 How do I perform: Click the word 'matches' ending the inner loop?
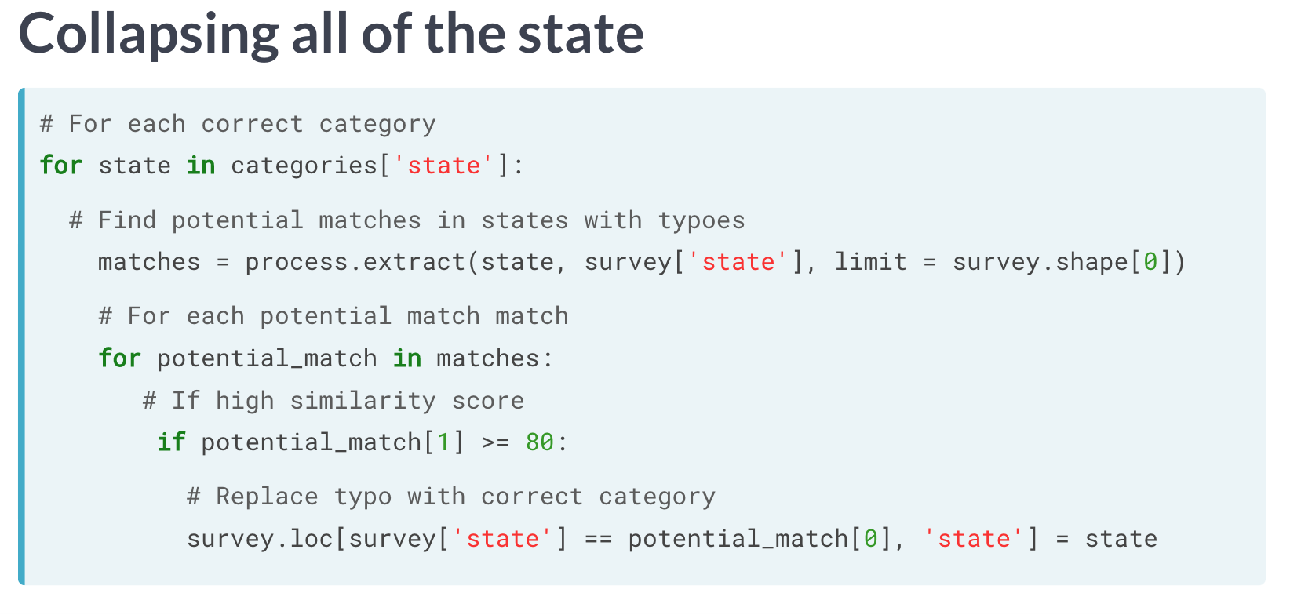(x=488, y=358)
